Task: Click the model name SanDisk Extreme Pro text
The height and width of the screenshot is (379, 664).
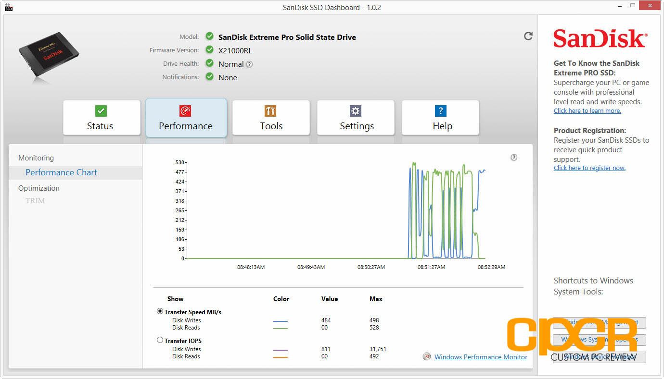Action: (287, 37)
